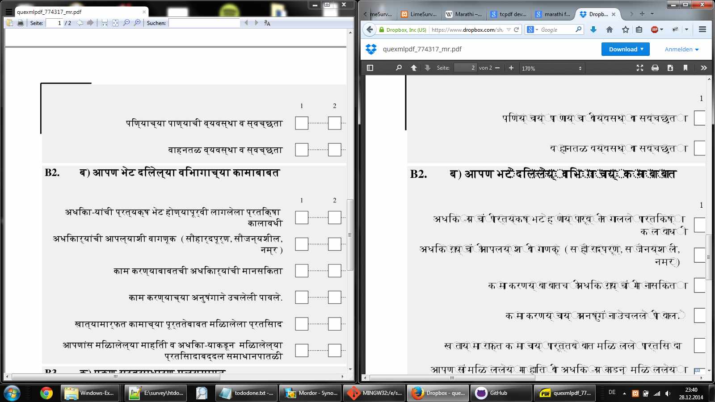Go to Firefox home page
This screenshot has height=402, width=715.
coord(610,29)
